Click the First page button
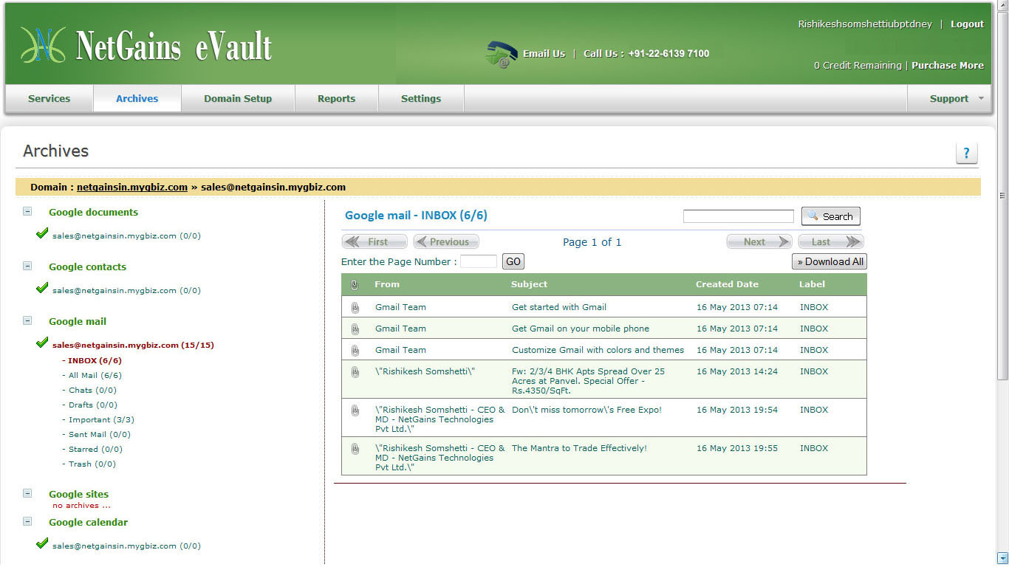The image size is (1009, 567). (374, 241)
